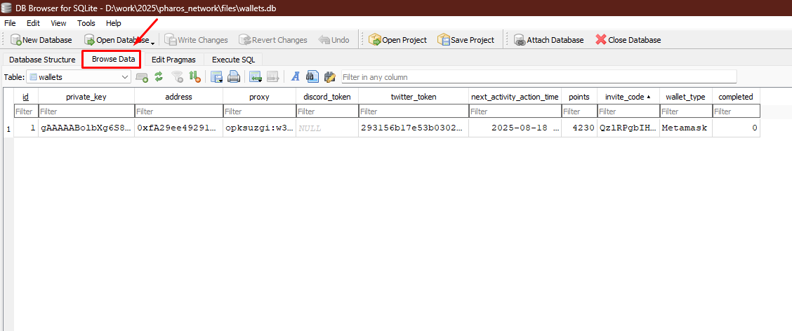Select the wallet_type cell containing Metamask
Image resolution: width=792 pixels, height=331 pixels.
[685, 128]
